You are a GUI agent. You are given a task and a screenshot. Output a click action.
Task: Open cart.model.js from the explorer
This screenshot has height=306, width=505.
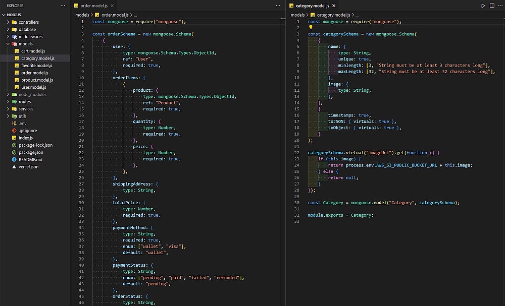(x=33, y=51)
